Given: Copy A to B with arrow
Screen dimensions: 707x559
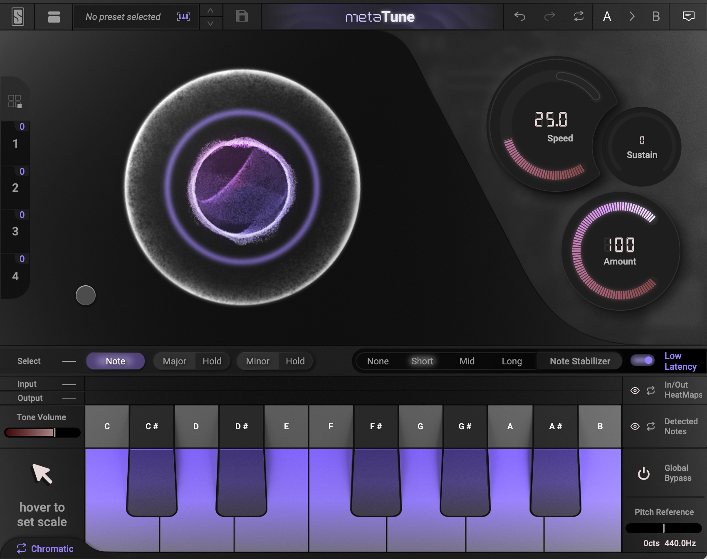Looking at the screenshot, I should tap(632, 17).
